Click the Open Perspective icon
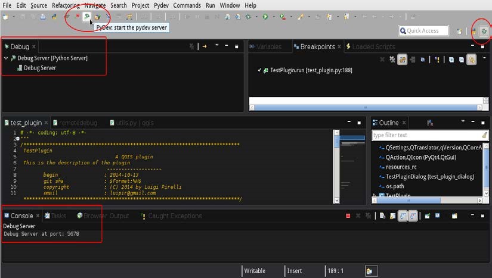Screen dimensions: 492x278 coord(459,32)
